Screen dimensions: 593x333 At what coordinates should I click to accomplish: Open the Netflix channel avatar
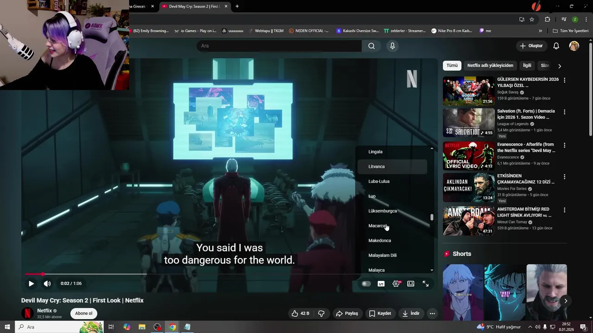(27, 313)
